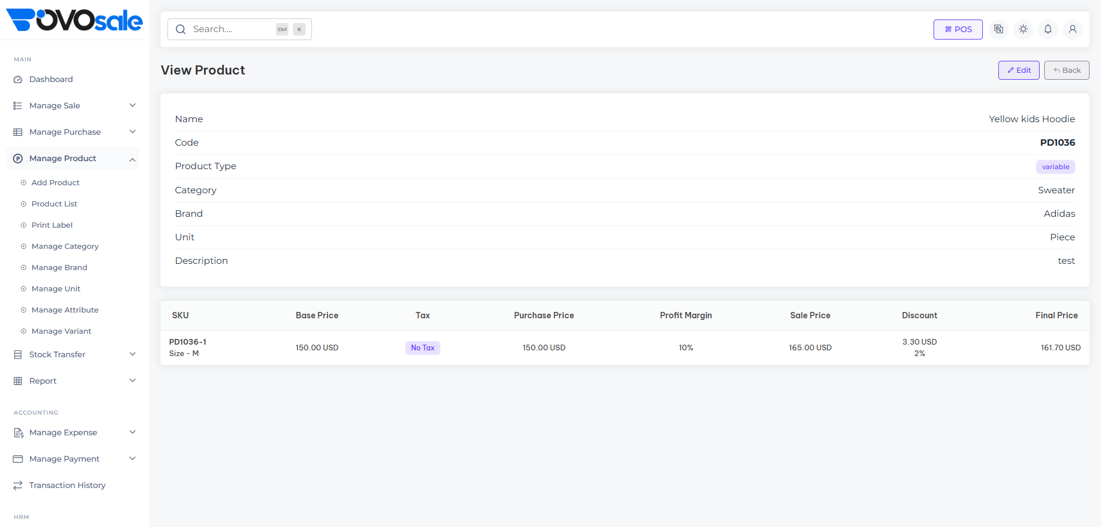The width and height of the screenshot is (1101, 527).
Task: Toggle the light/dark theme sun icon
Action: 1023,29
